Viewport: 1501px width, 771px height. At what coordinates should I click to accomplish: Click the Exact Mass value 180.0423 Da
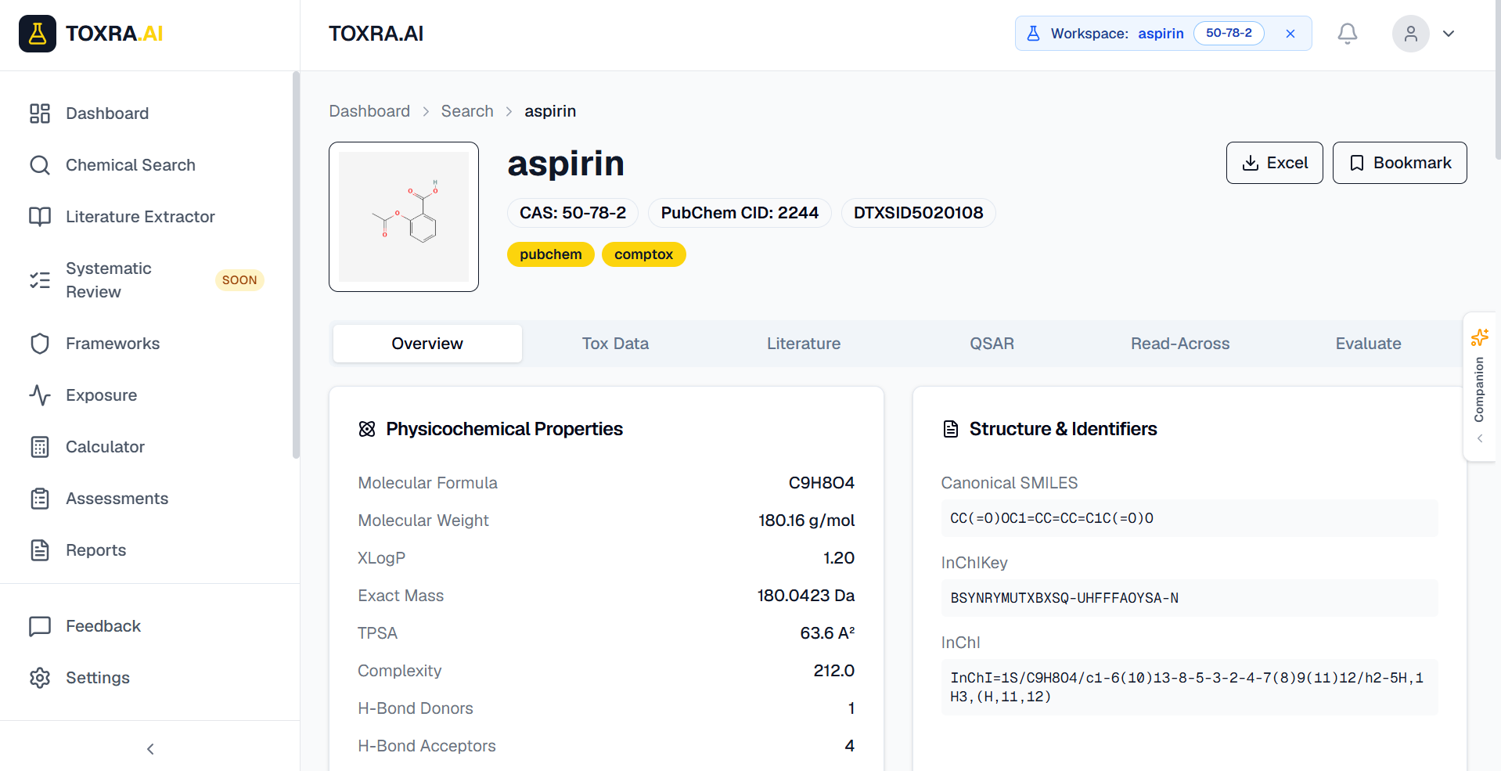tap(805, 596)
